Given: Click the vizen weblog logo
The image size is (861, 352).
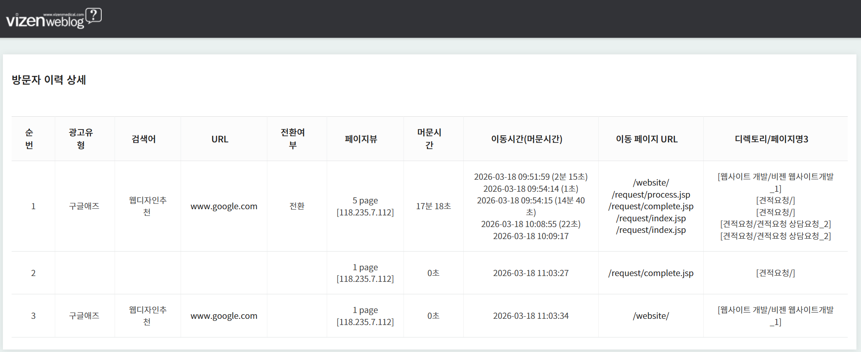Looking at the screenshot, I should click(45, 20).
